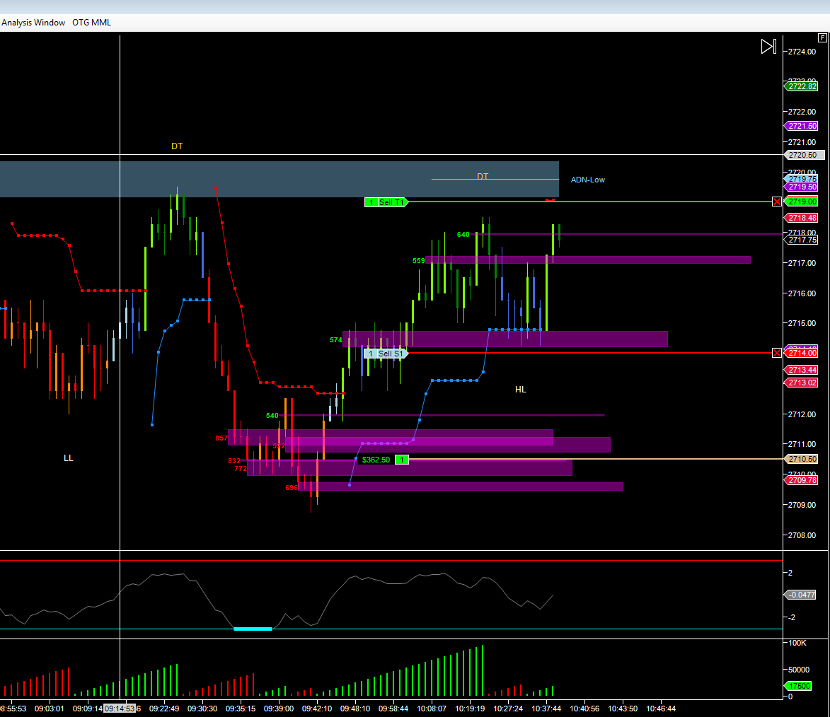Click the red 857 level label
Image resolution: width=830 pixels, height=717 pixels.
click(221, 438)
